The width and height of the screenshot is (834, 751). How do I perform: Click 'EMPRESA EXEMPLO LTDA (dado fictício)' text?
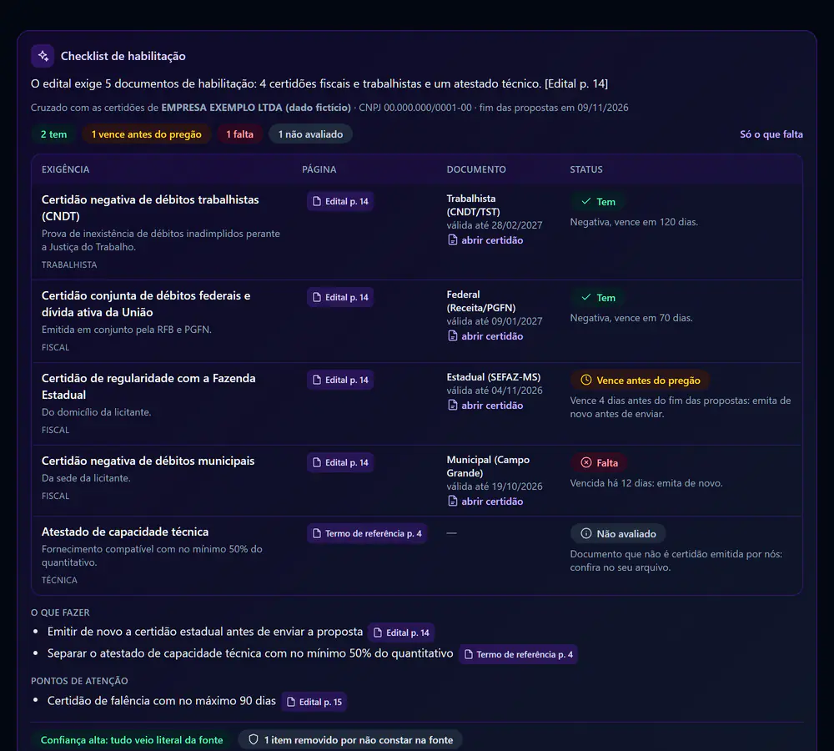[x=256, y=108]
